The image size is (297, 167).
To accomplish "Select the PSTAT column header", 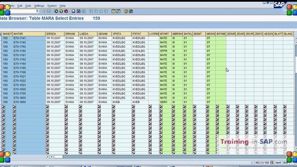I will point(140,34).
